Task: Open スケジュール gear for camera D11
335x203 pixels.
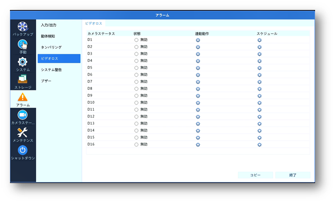Action: [x=259, y=110]
